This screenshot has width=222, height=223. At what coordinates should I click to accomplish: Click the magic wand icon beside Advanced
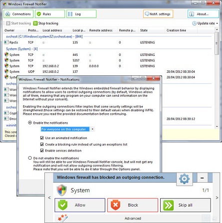(63, 218)
